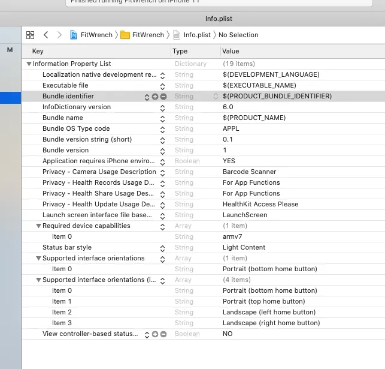Select the 6.0 InfoDictionary version value
The width and height of the screenshot is (385, 369).
pyautogui.click(x=228, y=107)
